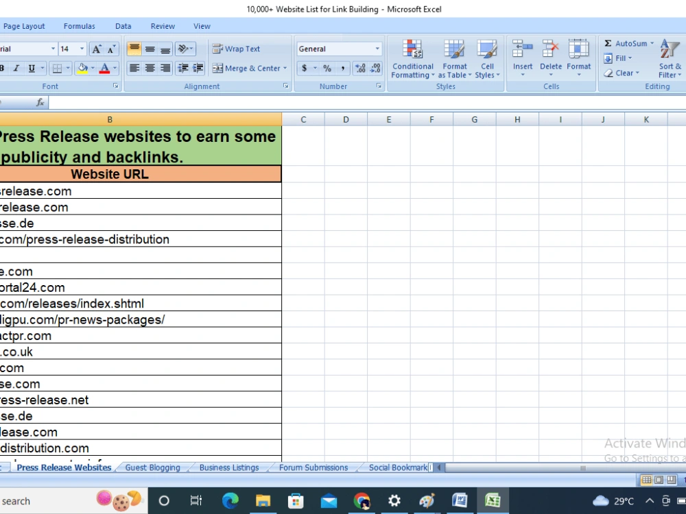Open the Formulas ribbon tab
Screen dimensions: 686x514
point(79,26)
